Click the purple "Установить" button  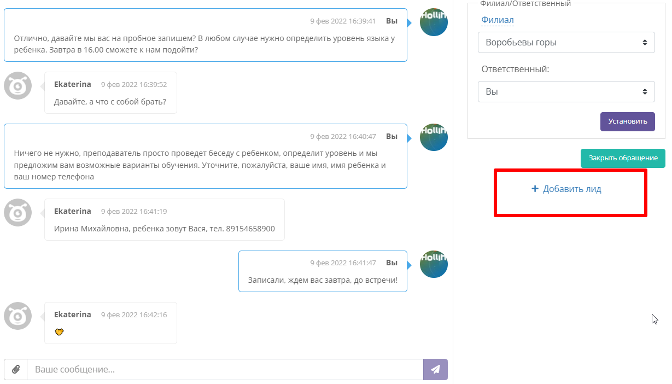(x=627, y=121)
